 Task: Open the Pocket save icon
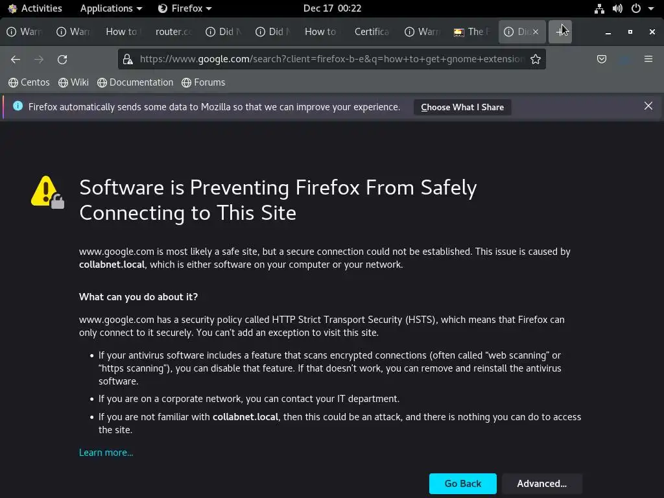click(601, 59)
